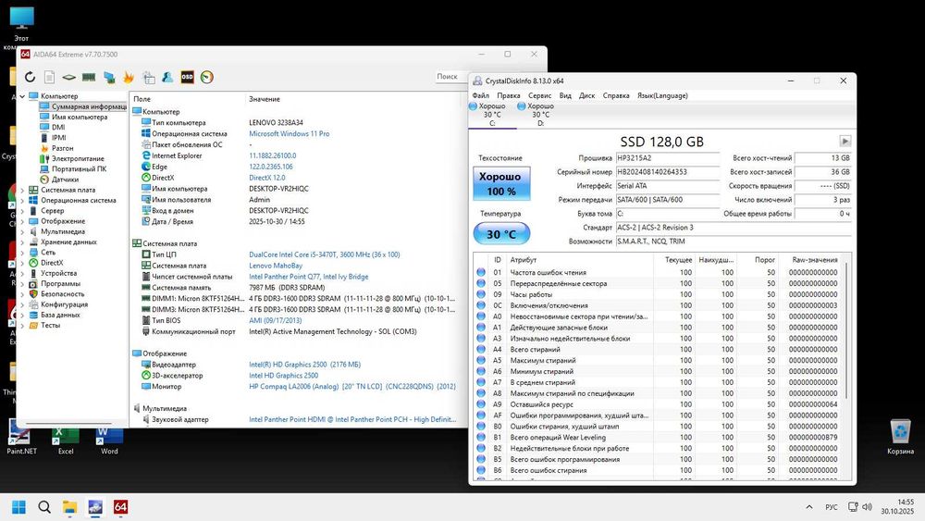
Task: Open the Корзина recycle bin desktop icon
Action: pyautogui.click(x=900, y=437)
